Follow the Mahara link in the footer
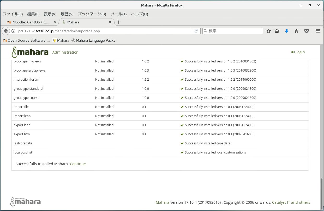 click(x=162, y=202)
